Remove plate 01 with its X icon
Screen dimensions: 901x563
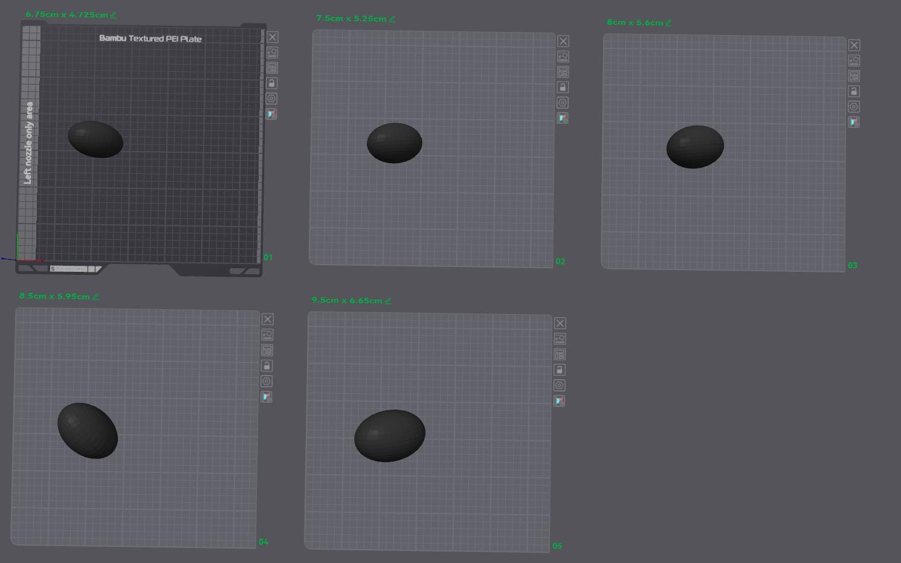[x=273, y=37]
